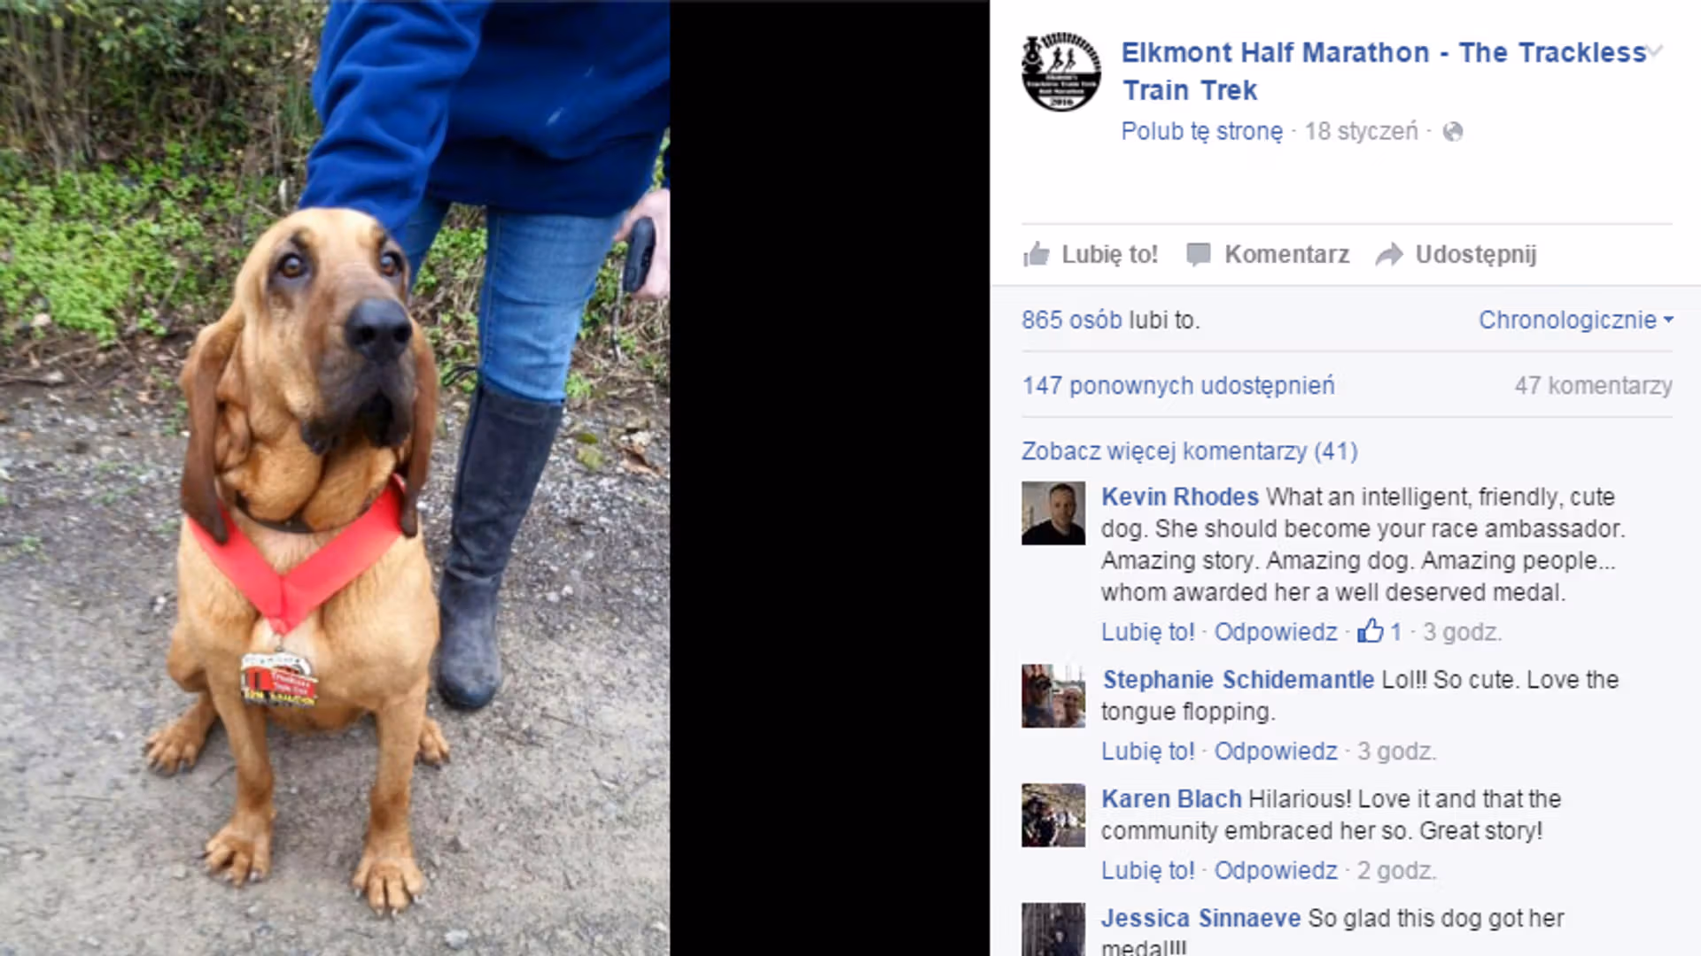Screen dimensions: 1701x956
Task: Like Karen Blach's comment via Lubię to!
Action: 1147,870
